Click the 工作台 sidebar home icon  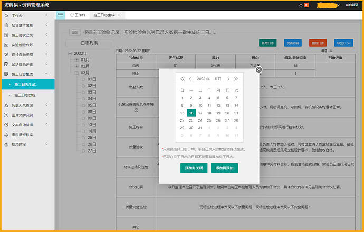[6, 16]
